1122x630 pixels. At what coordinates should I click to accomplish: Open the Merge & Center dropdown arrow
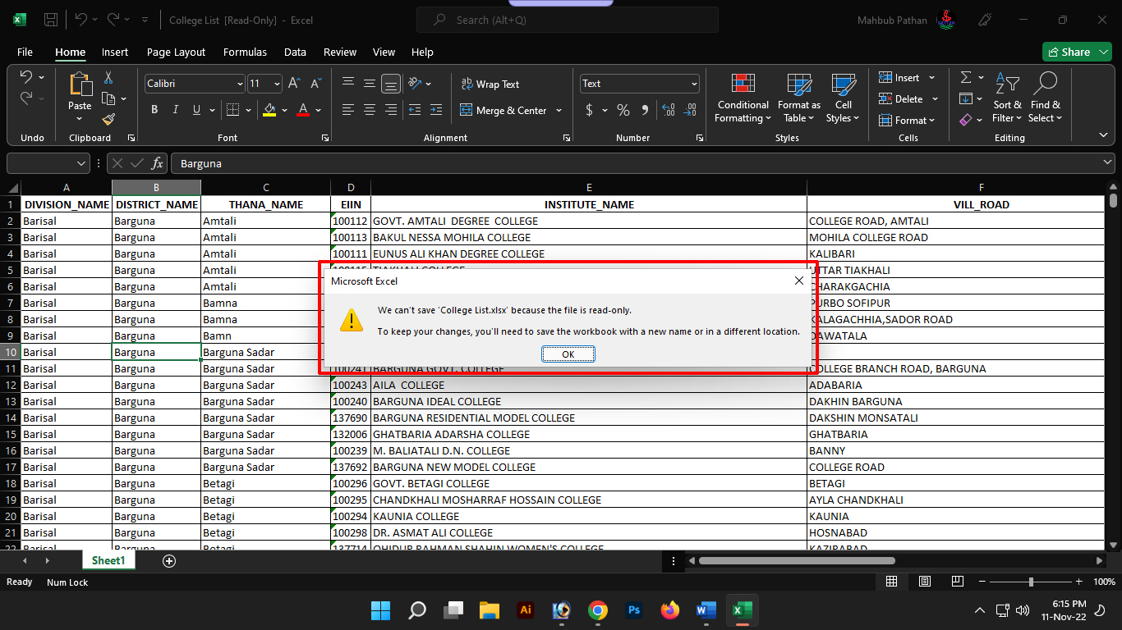pos(559,111)
